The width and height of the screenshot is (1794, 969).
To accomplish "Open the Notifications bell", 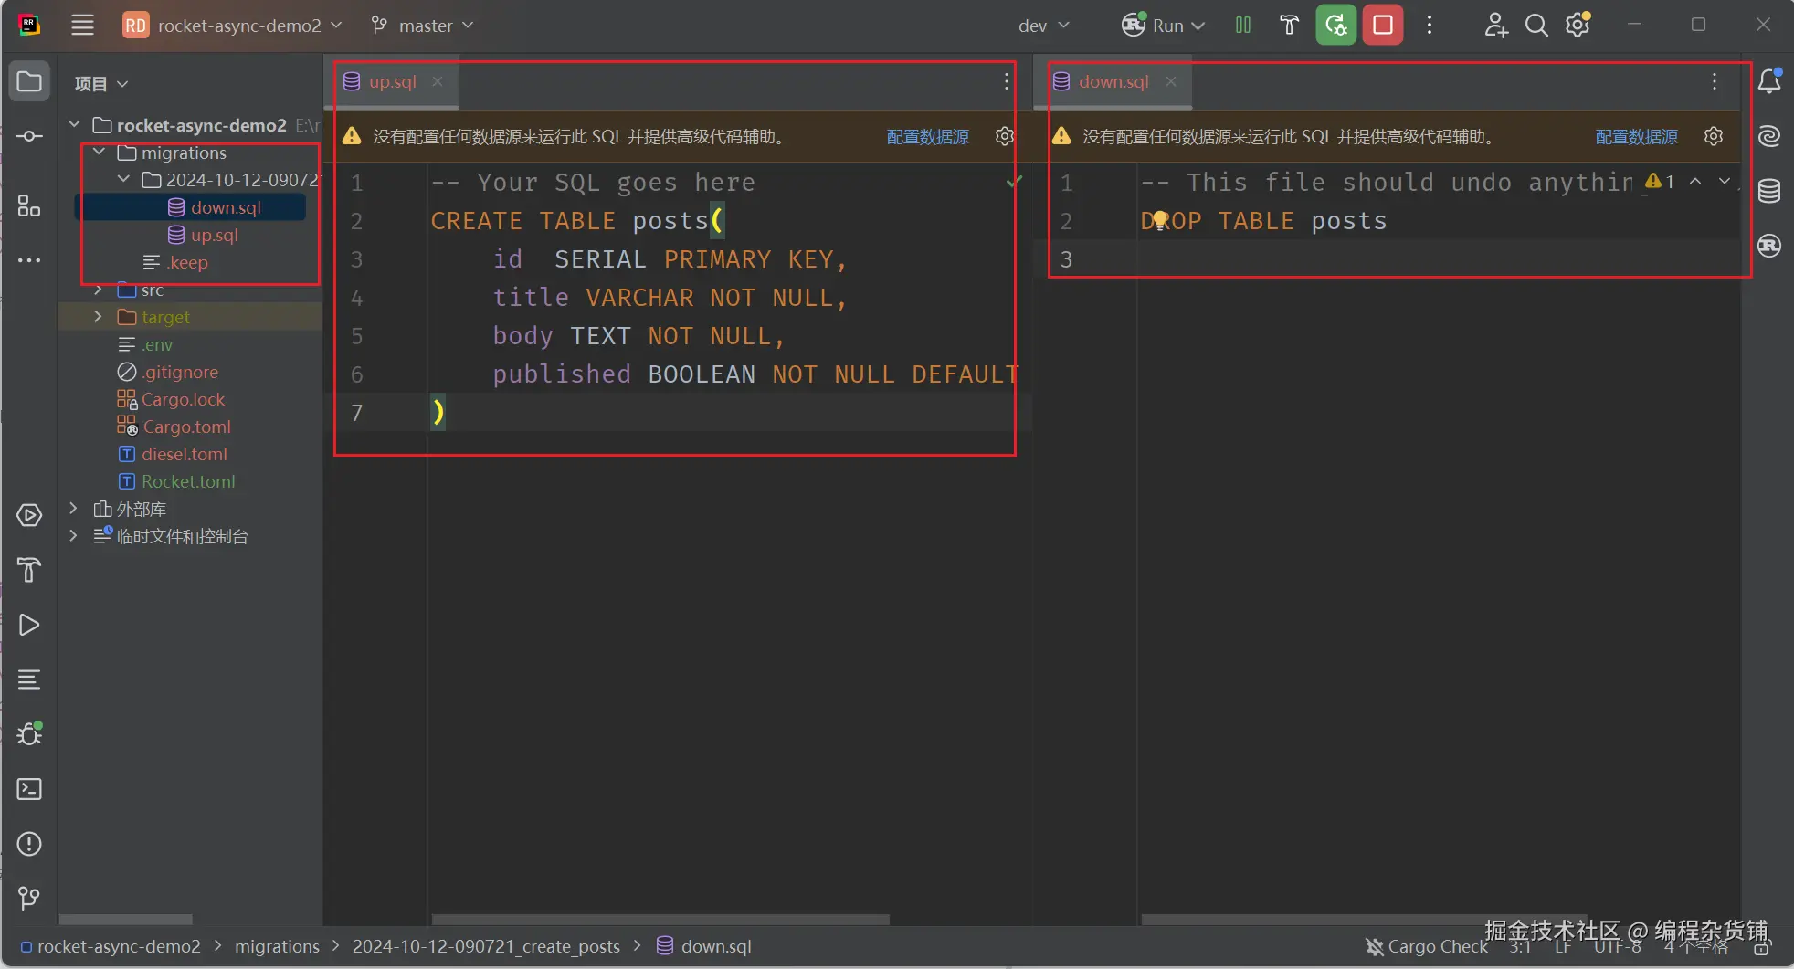I will [1769, 81].
